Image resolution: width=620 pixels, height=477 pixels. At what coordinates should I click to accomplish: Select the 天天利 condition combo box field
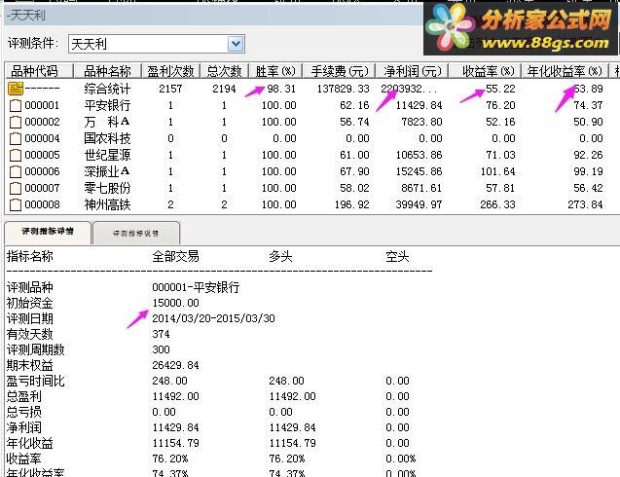coord(157,44)
